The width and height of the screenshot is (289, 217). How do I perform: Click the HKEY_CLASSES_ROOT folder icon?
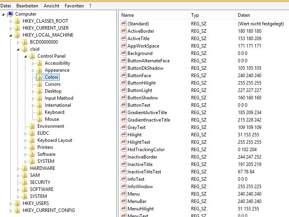click(17, 21)
